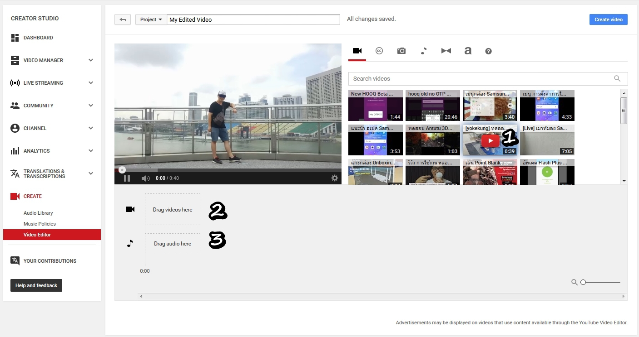
Task: Open the Project dropdown menu
Action: click(x=151, y=19)
